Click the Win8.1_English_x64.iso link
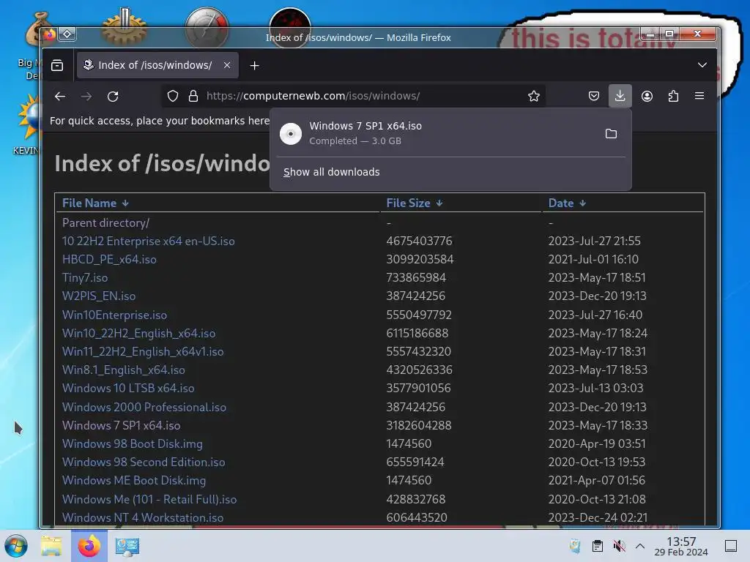This screenshot has height=562, width=750. coord(123,370)
